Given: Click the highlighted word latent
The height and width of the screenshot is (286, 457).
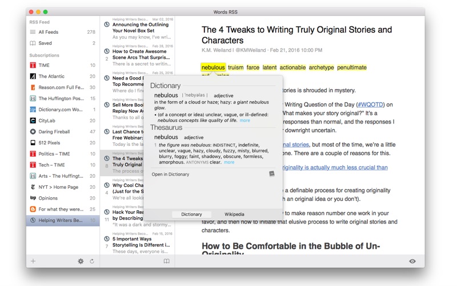Looking at the screenshot, I should (269, 67).
